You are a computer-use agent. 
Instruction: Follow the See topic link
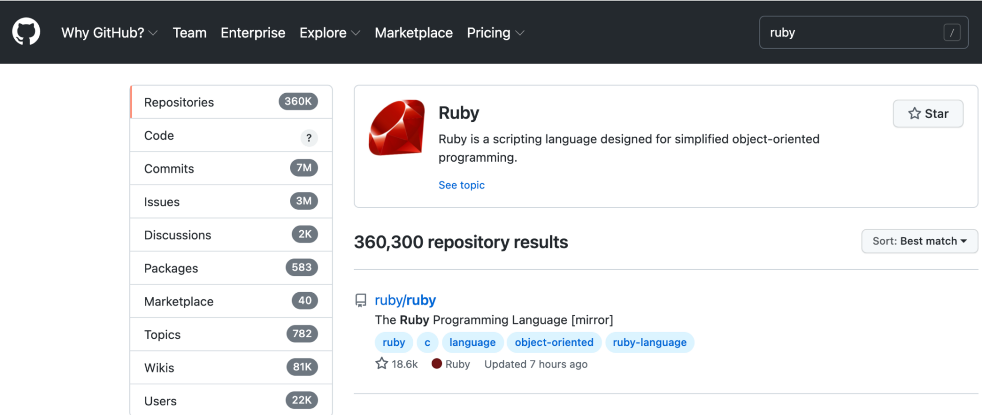pyautogui.click(x=461, y=185)
